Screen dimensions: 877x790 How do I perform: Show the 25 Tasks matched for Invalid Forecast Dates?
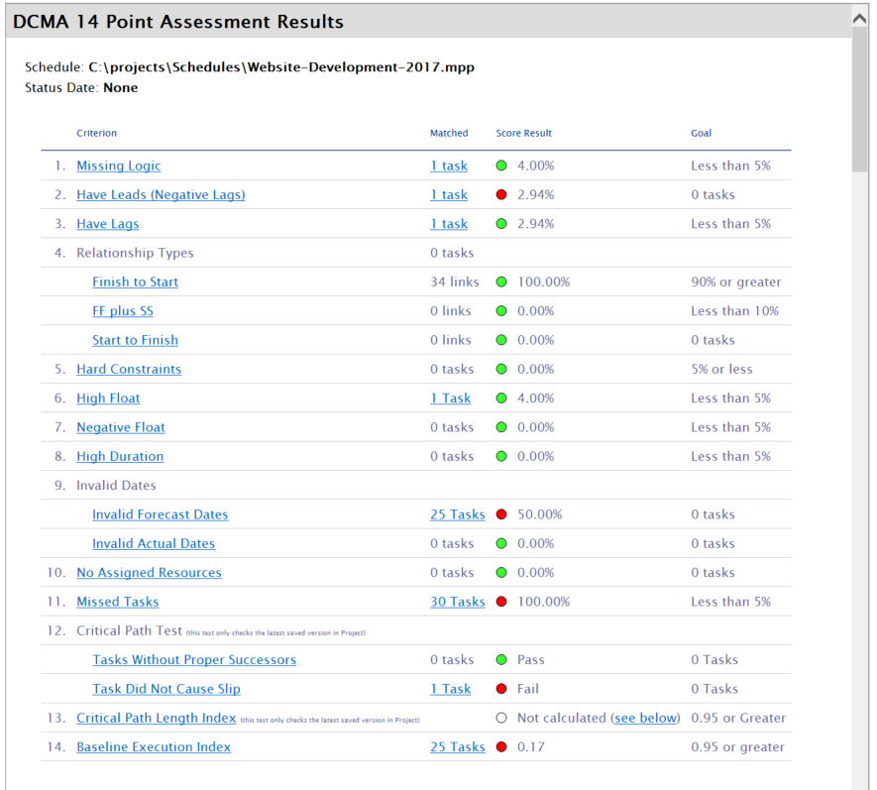[x=457, y=514]
